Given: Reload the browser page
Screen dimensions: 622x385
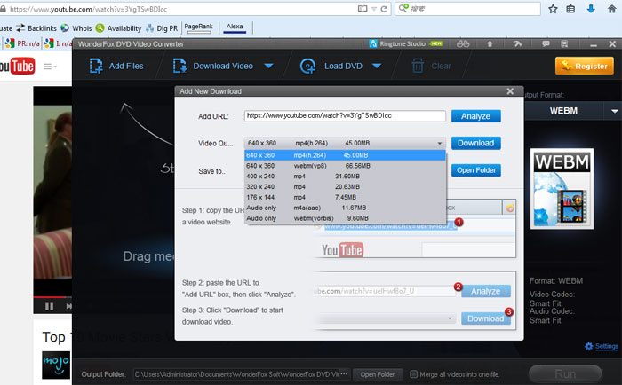Looking at the screenshot, I should point(384,9).
